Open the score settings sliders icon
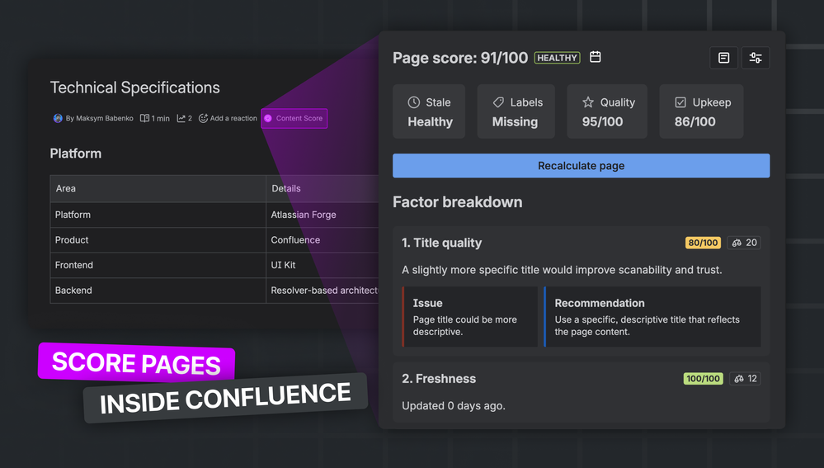This screenshot has width=824, height=468. tap(756, 58)
